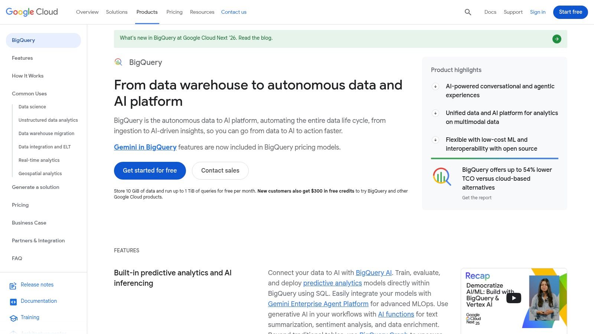Viewport: 594px width, 334px height.
Task: Click the Contact us link
Action: (x=234, y=12)
